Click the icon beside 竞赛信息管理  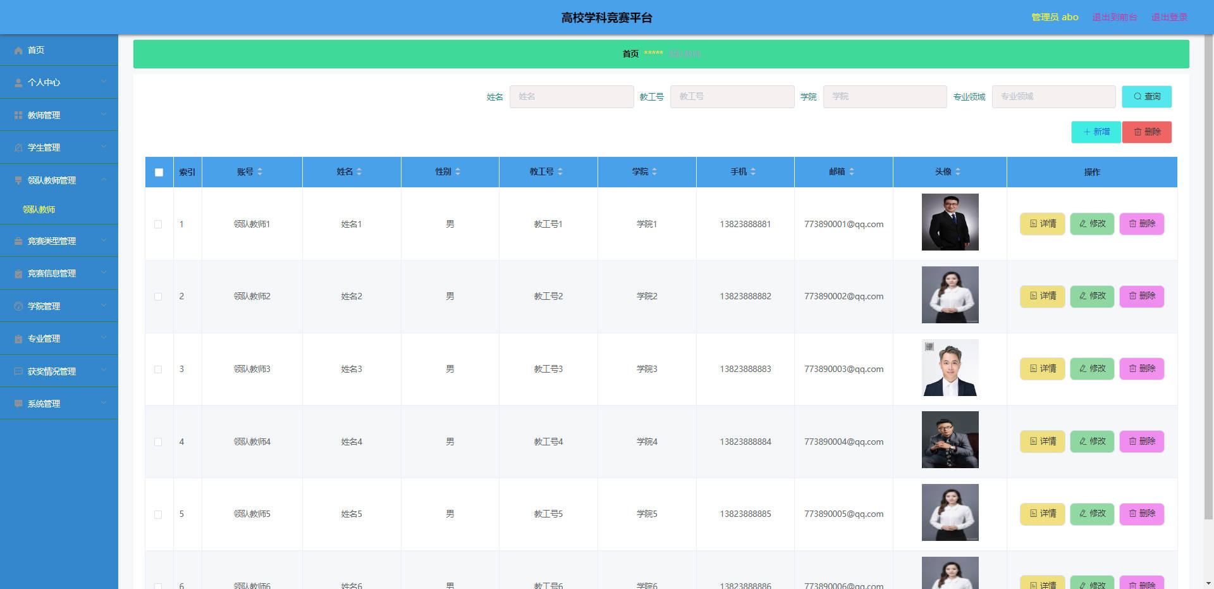pyautogui.click(x=18, y=273)
